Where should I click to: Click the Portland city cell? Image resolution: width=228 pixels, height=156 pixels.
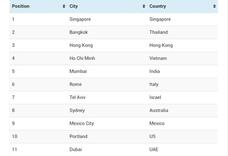(x=78, y=137)
